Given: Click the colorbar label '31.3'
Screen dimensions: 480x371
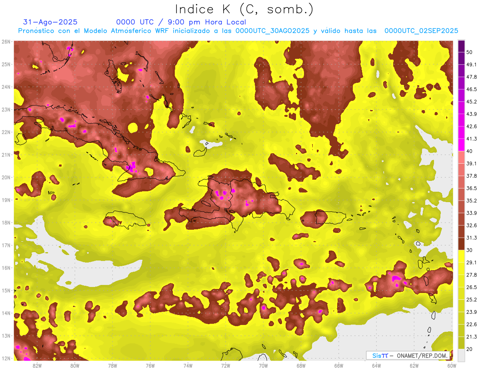Looking at the screenshot, I should click(x=472, y=238).
